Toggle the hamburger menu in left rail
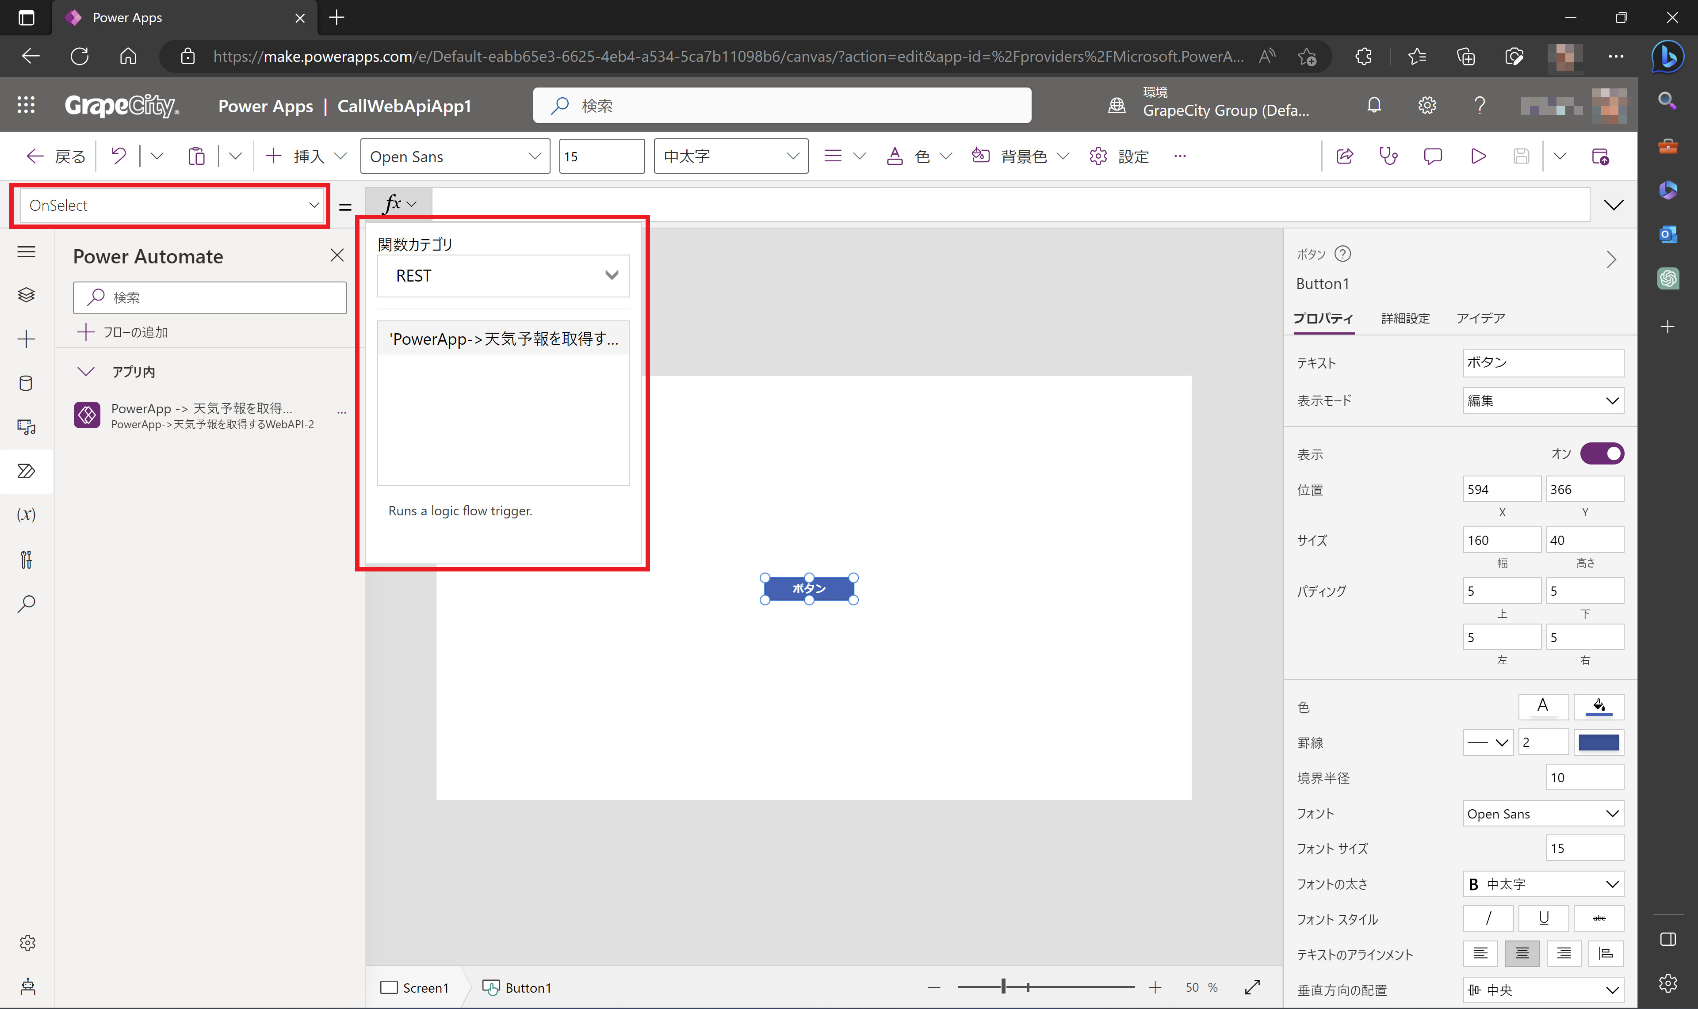 [x=26, y=252]
